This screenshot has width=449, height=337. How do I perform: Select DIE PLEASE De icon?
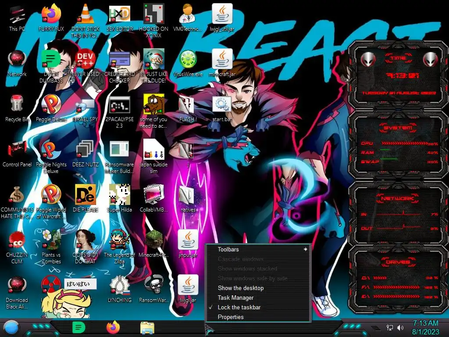pos(86,195)
